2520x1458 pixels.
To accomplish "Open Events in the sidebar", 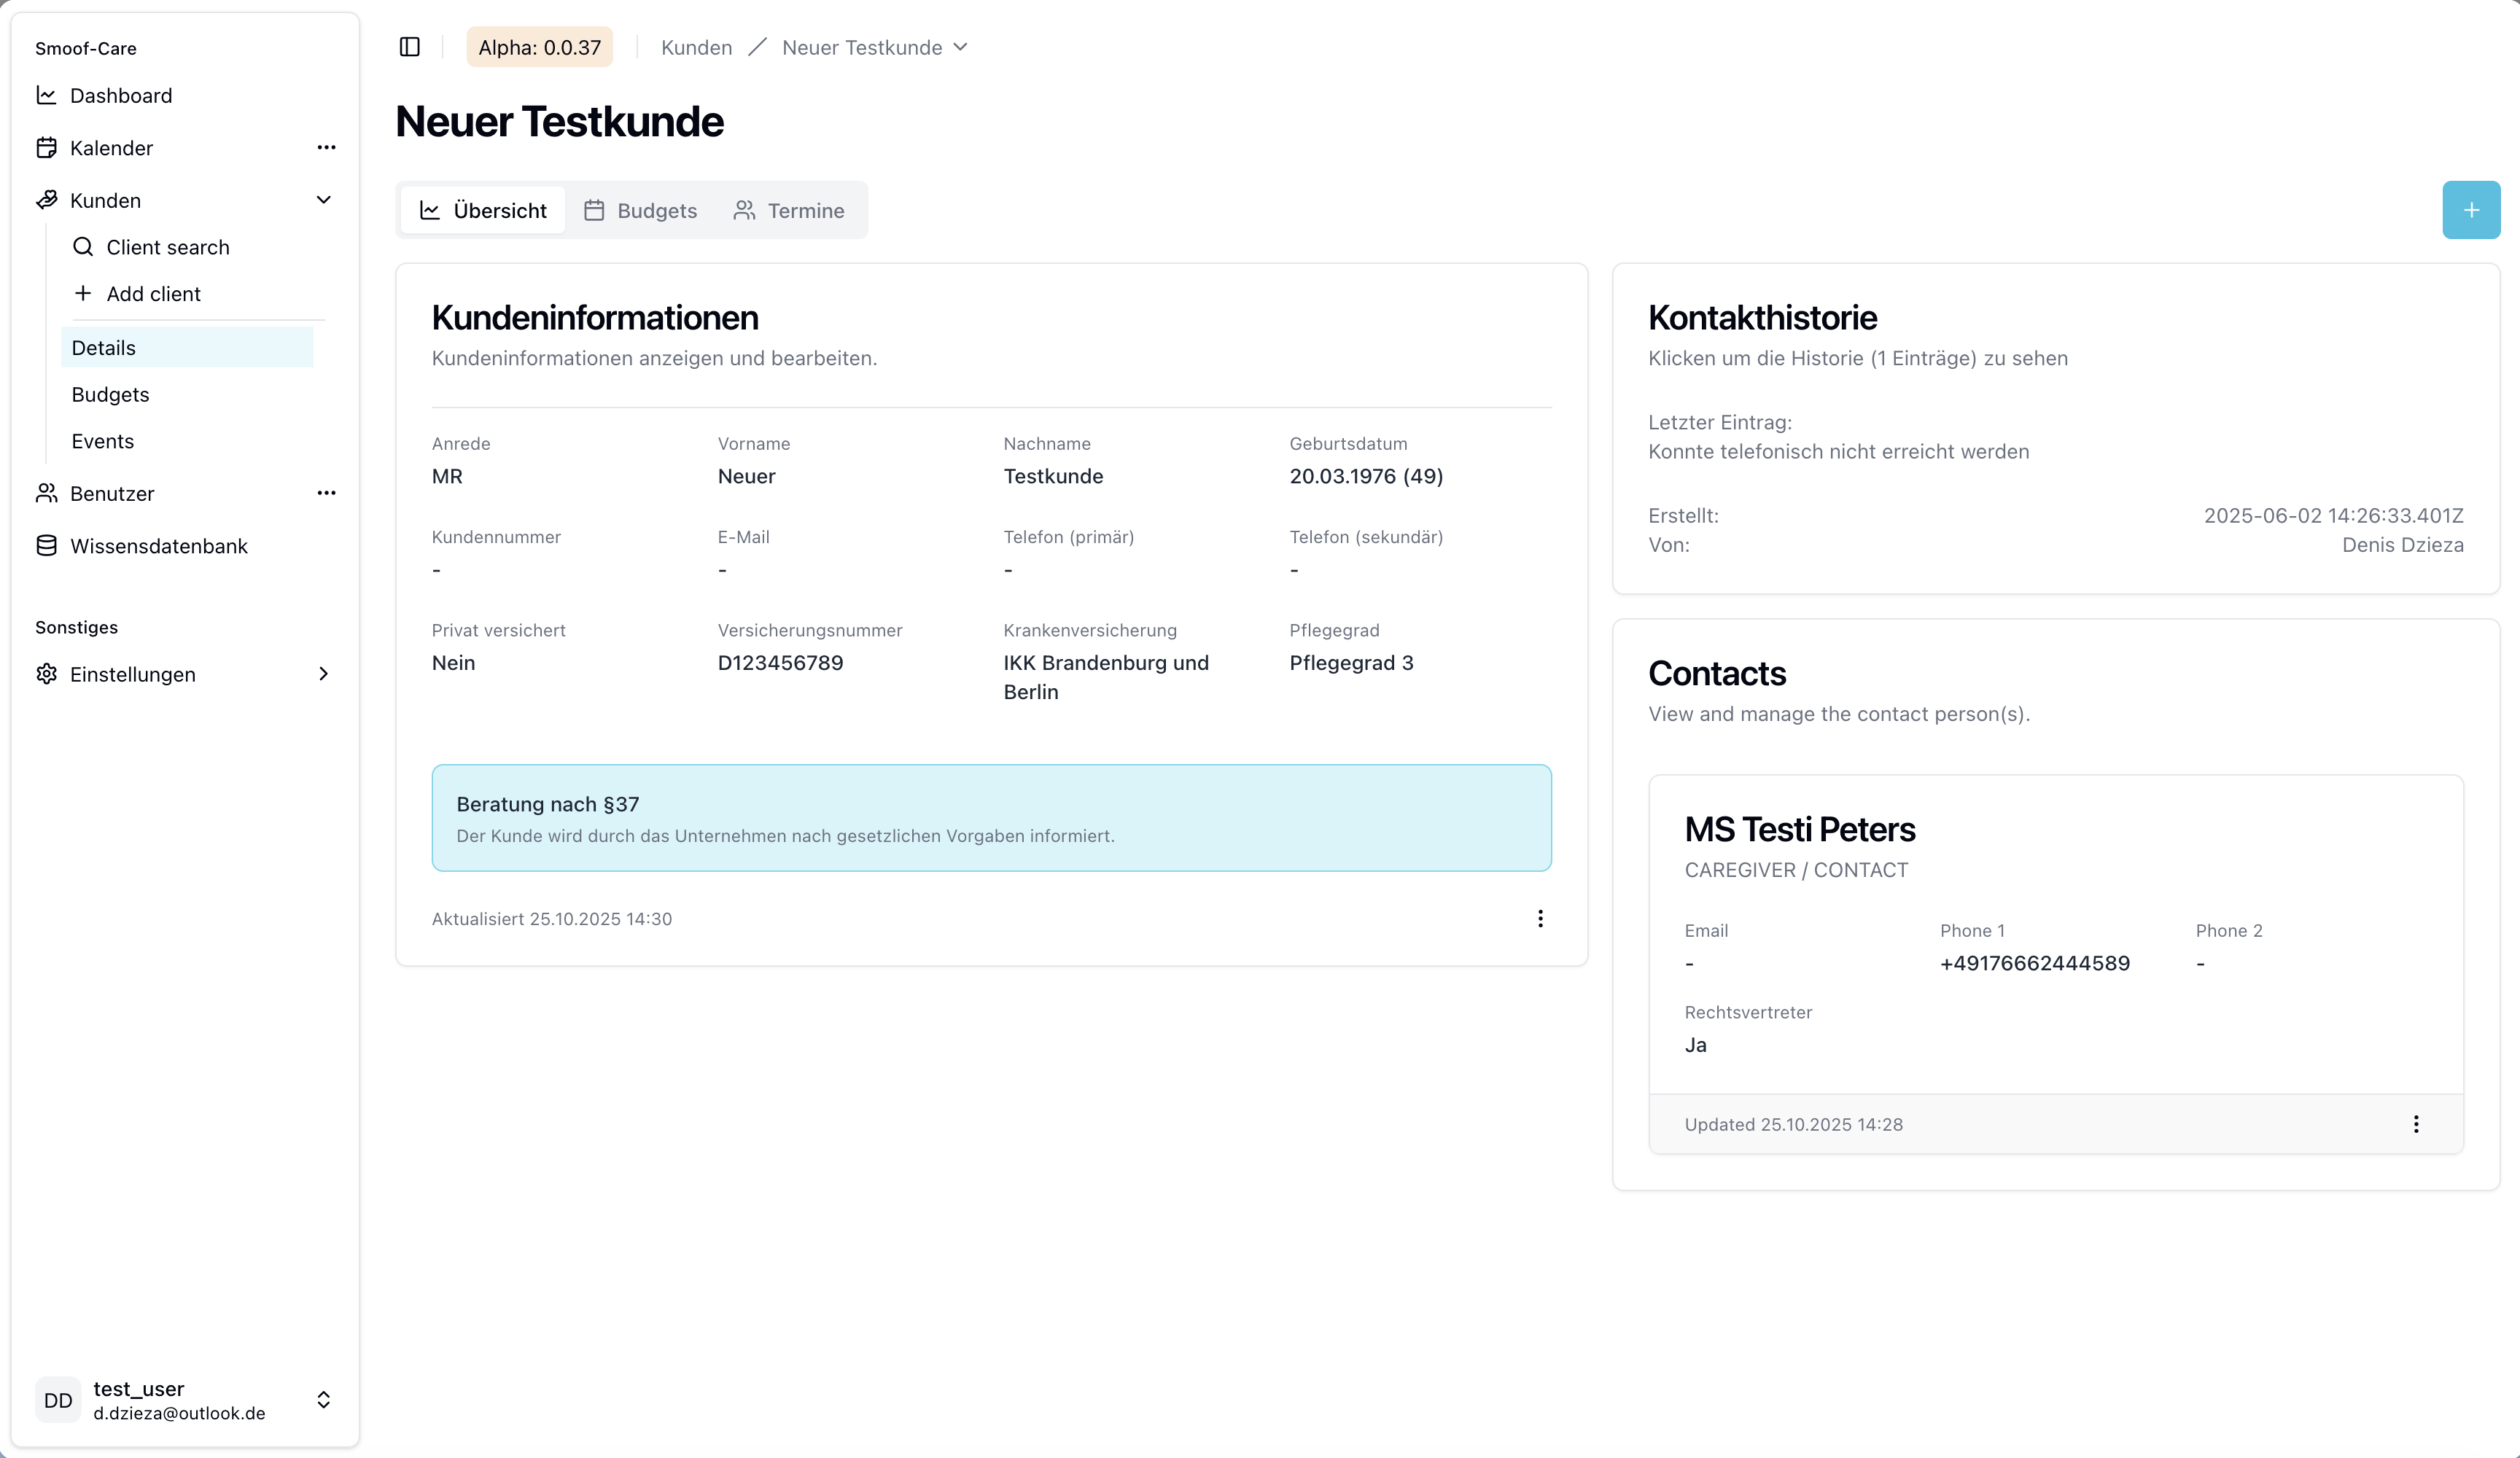I will (x=187, y=441).
